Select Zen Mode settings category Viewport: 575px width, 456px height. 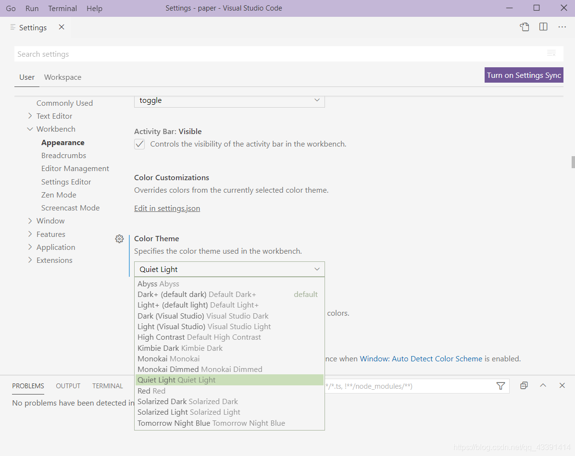59,195
